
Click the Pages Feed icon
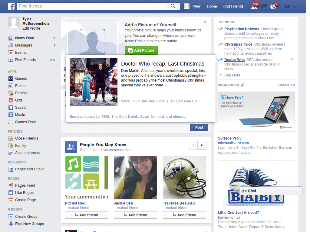pos(11,185)
